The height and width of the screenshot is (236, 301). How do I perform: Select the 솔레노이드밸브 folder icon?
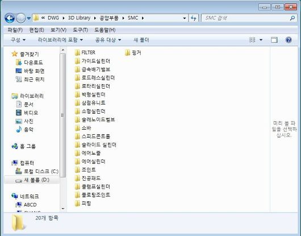pyautogui.click(x=77, y=119)
